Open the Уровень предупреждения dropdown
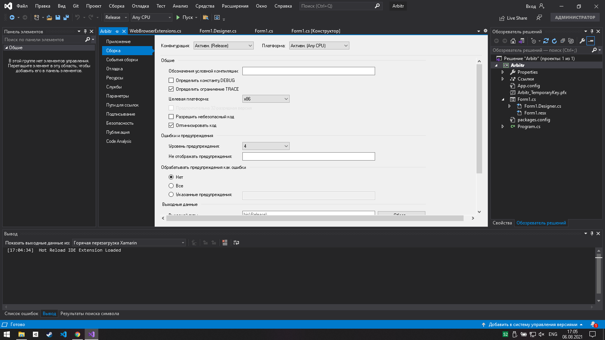Viewport: 605px width, 340px height. click(x=266, y=146)
